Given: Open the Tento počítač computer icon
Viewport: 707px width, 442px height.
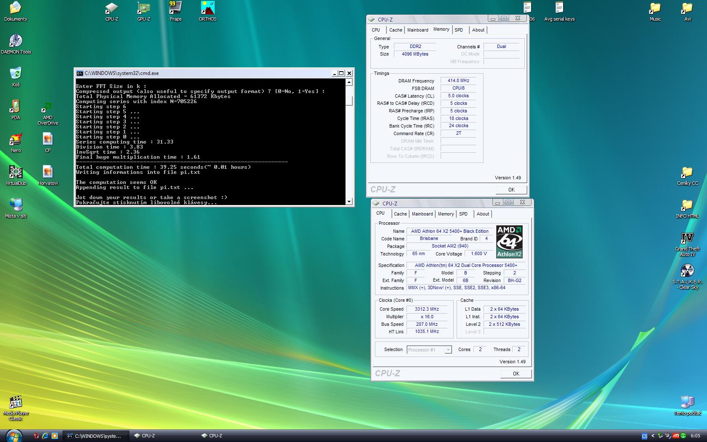Looking at the screenshot, I should coord(688,405).
